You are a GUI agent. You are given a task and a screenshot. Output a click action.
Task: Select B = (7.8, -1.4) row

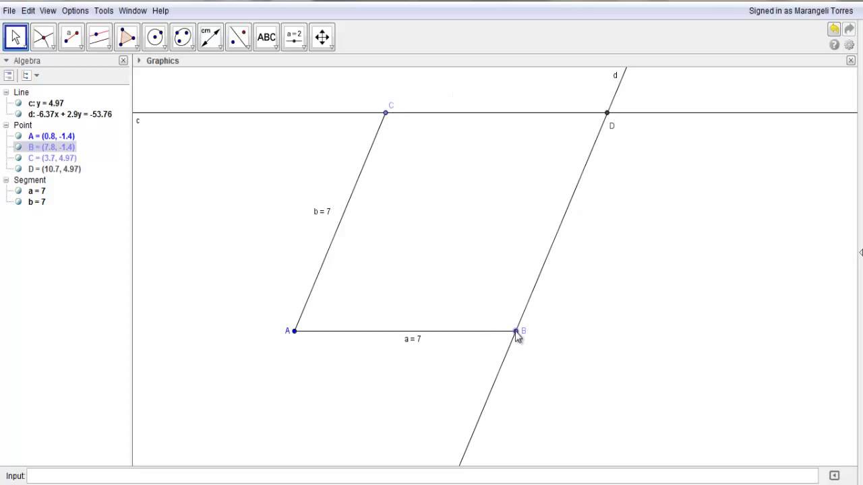click(52, 147)
